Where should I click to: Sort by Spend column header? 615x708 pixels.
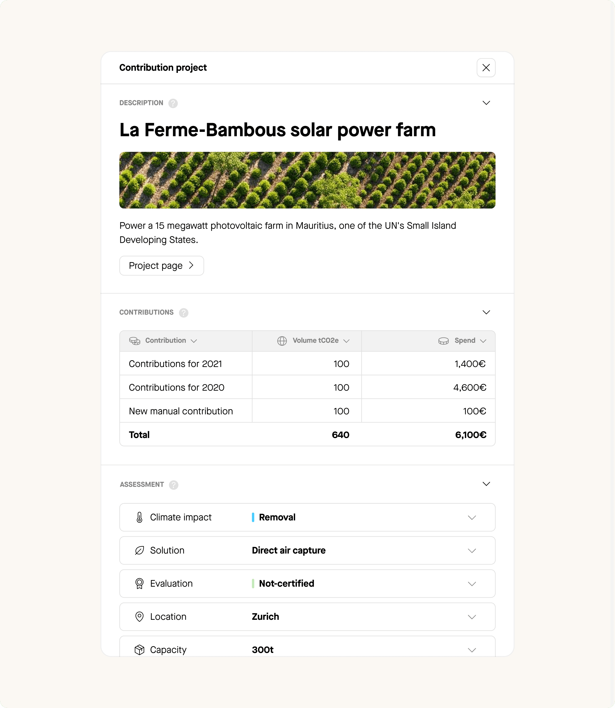tap(465, 340)
